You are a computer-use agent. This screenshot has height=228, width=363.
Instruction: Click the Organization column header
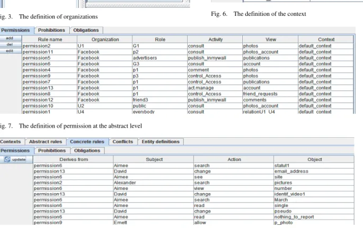point(105,40)
